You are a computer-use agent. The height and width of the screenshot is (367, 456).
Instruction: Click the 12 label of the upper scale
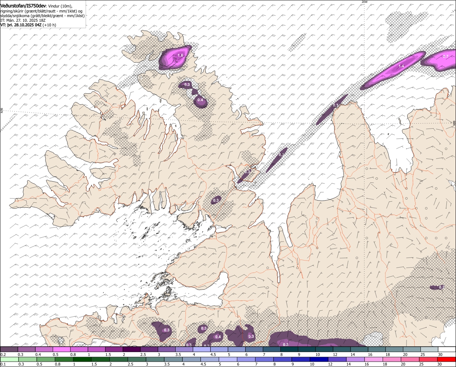[335, 355]
